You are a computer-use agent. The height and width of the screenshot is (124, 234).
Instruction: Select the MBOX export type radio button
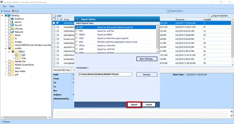[x=77, y=35]
